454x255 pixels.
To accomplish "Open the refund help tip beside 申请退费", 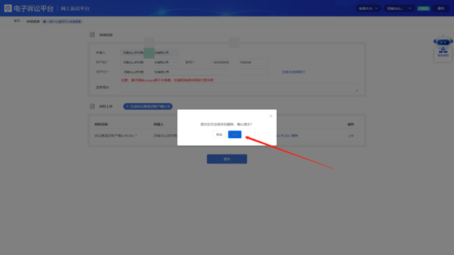I will click(62, 21).
